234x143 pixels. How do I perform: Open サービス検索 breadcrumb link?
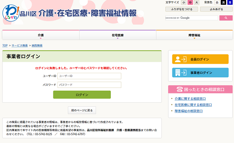pyautogui.click(x=19, y=45)
